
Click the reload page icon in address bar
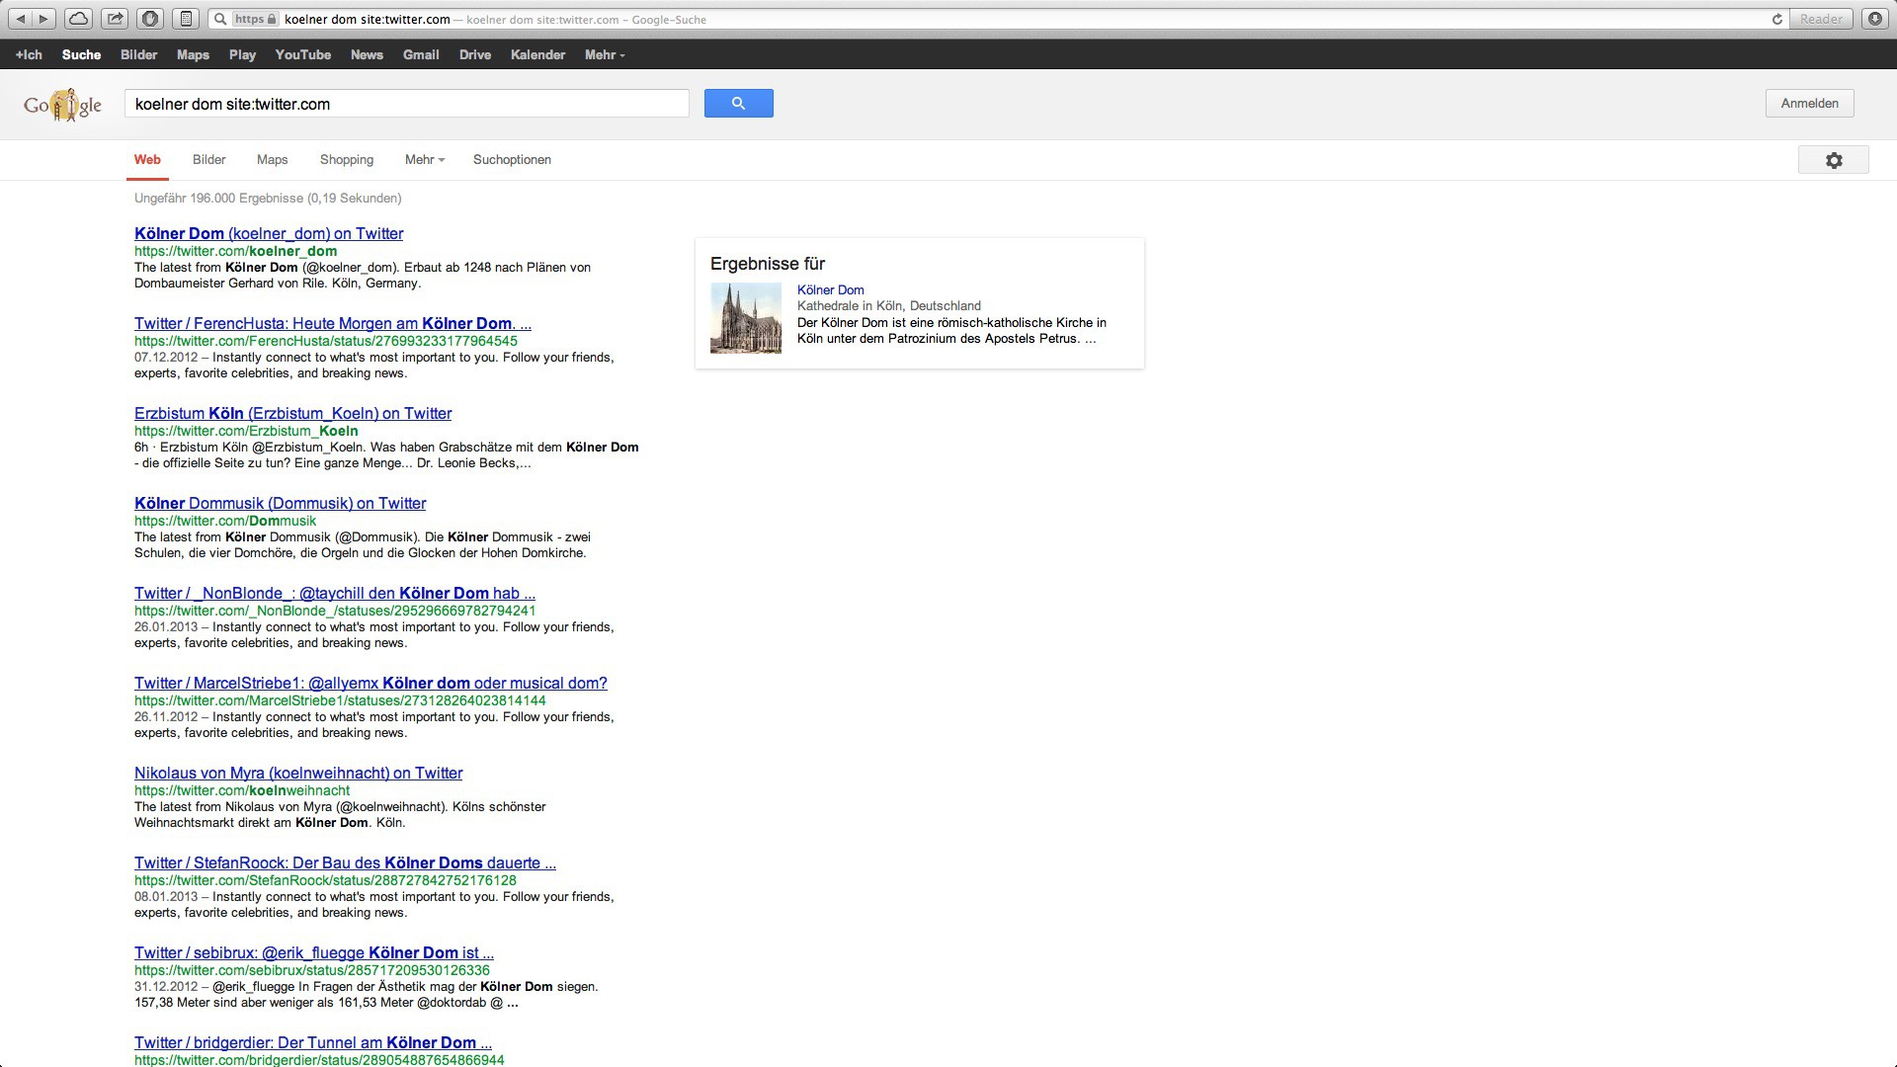point(1776,19)
